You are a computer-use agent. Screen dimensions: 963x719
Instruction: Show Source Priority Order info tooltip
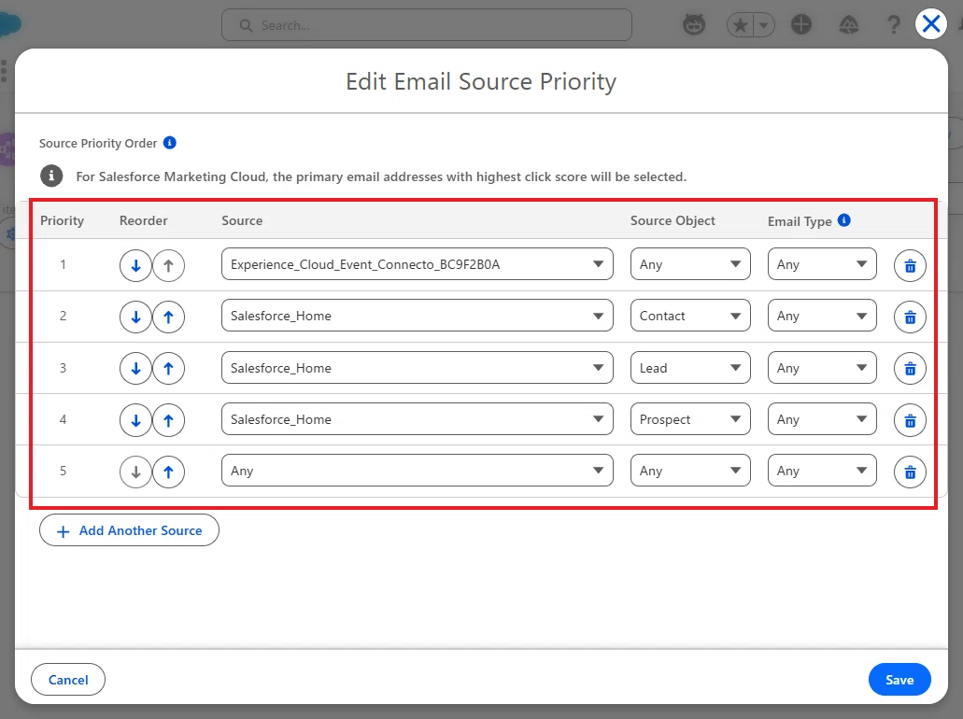(x=169, y=143)
